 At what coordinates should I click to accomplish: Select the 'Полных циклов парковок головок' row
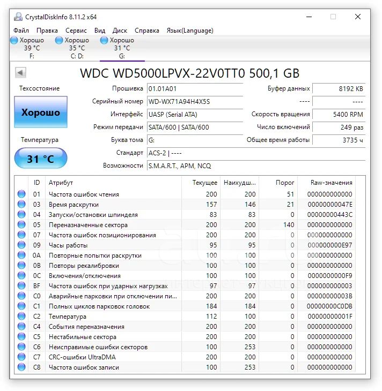pos(185,306)
